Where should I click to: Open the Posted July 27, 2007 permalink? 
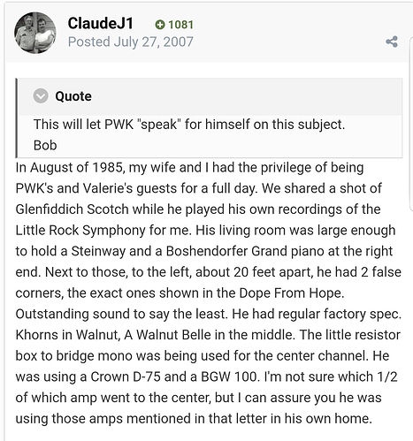click(x=130, y=42)
